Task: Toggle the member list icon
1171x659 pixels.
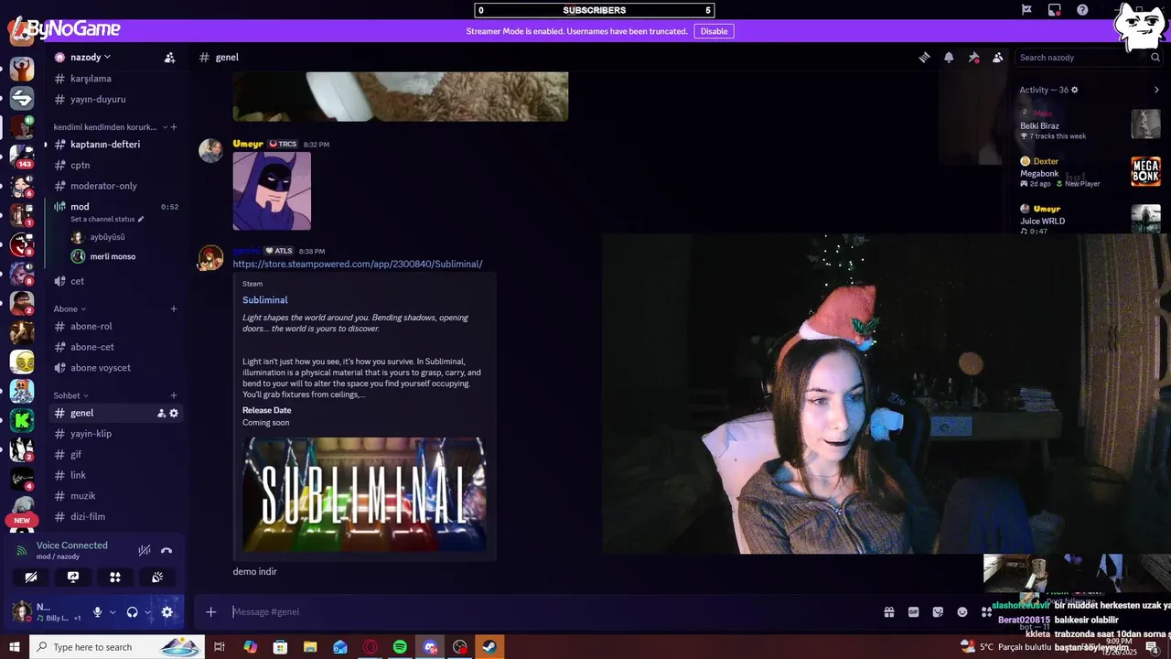Action: click(x=998, y=58)
